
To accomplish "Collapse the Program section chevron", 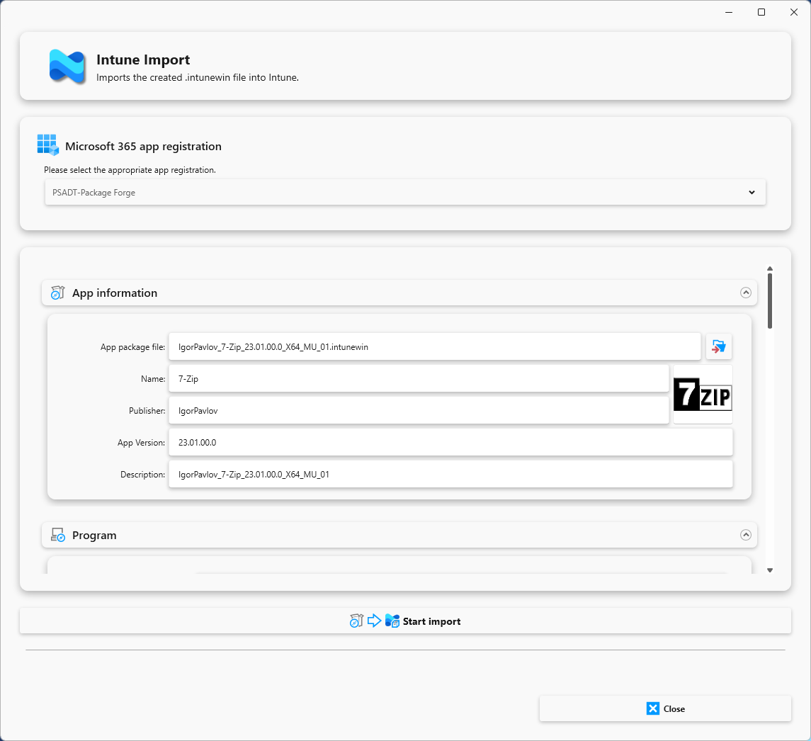I will click(x=745, y=535).
